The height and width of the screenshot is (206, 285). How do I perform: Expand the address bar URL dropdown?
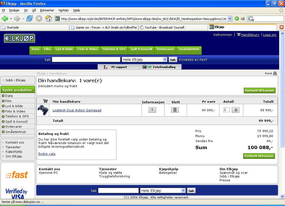click(x=230, y=19)
